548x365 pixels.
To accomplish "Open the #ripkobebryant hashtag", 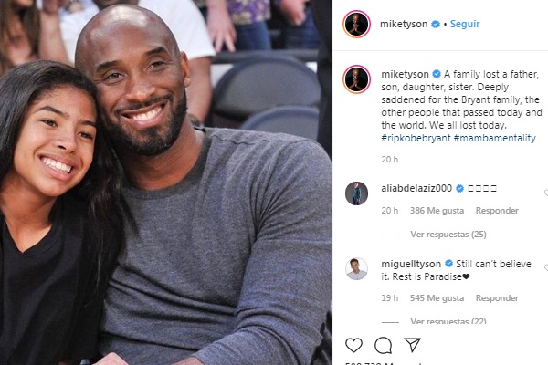I will coord(416,138).
